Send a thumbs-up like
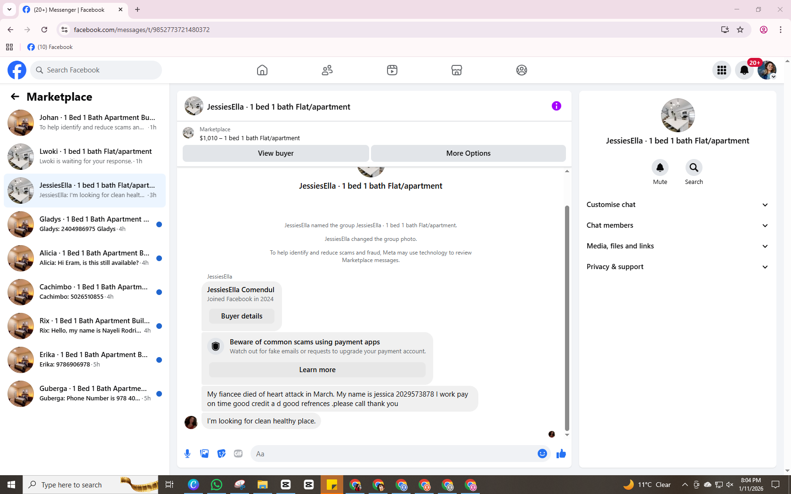Image resolution: width=791 pixels, height=494 pixels. click(561, 454)
